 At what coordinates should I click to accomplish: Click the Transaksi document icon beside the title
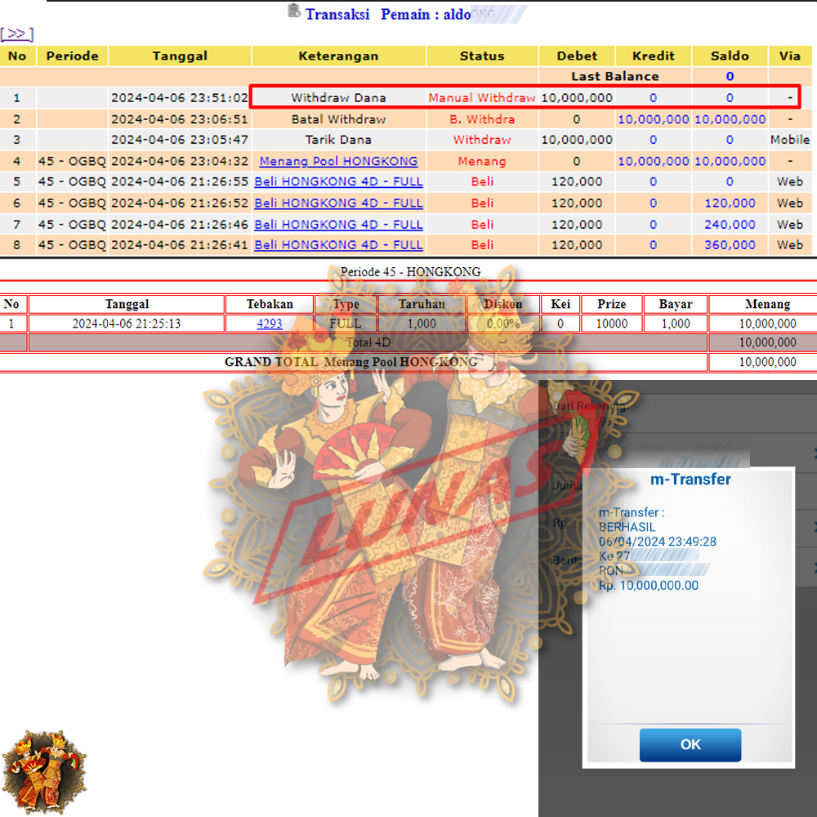pyautogui.click(x=294, y=11)
